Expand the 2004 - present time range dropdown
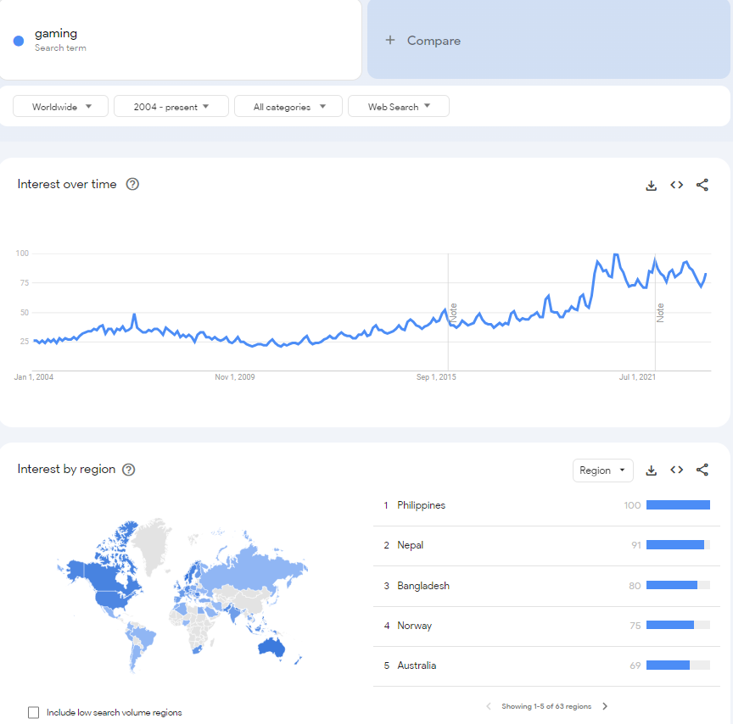733x724 pixels. coord(171,107)
